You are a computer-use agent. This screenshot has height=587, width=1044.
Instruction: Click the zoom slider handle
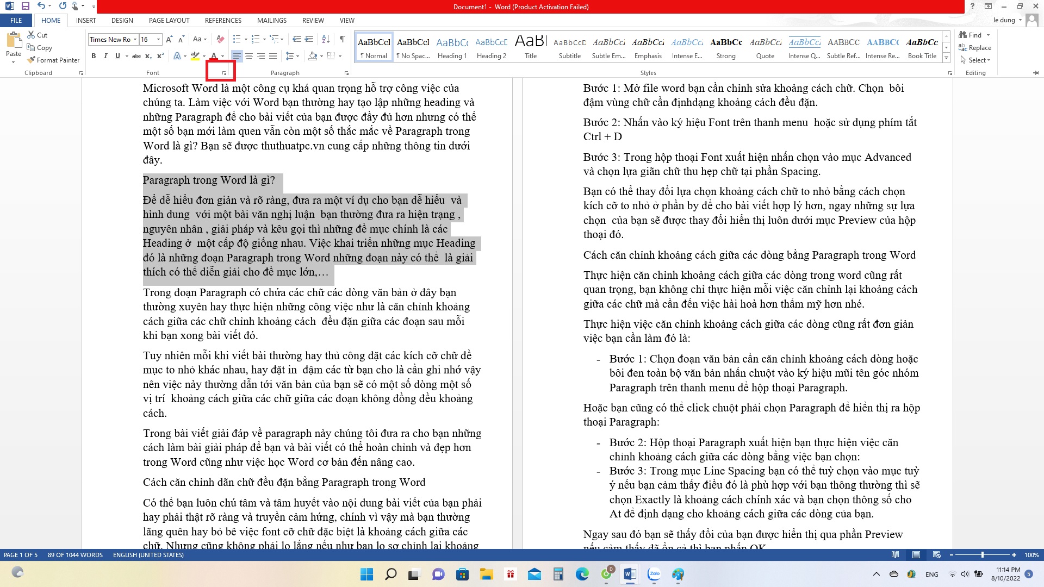pyautogui.click(x=982, y=555)
